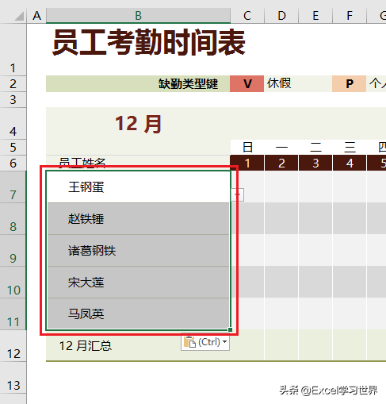The height and width of the screenshot is (404, 386).
Task: Select column D header
Action: pyautogui.click(x=281, y=16)
